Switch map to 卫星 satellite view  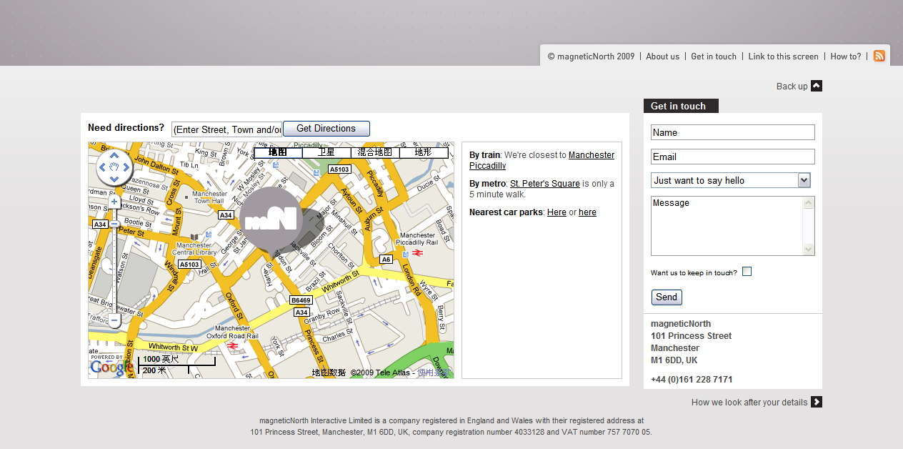coord(326,152)
